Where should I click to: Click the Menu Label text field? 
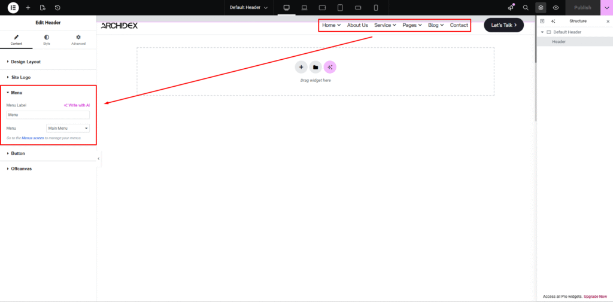[x=48, y=115]
